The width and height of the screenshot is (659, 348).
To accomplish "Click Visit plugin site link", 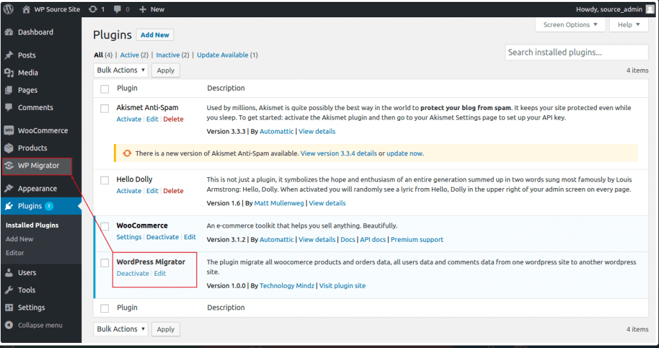I will pos(342,286).
